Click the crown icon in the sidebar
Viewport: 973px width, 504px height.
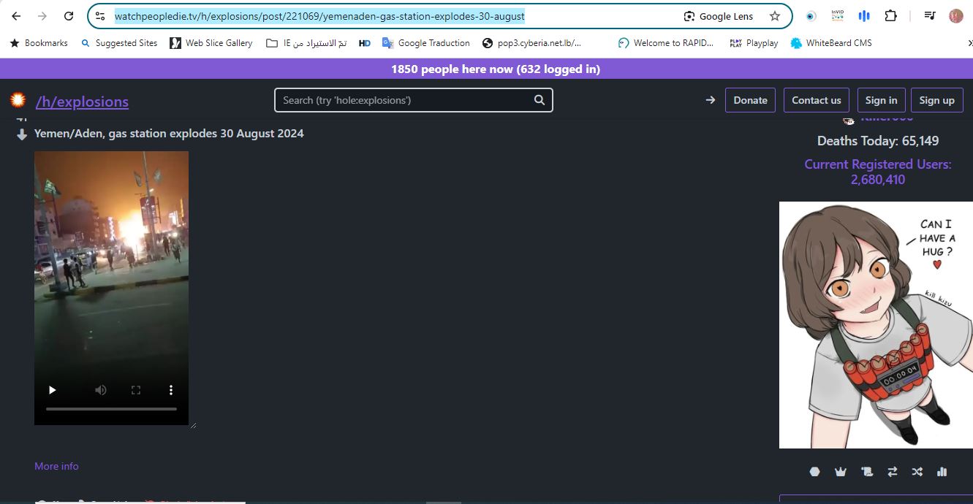[840, 472]
